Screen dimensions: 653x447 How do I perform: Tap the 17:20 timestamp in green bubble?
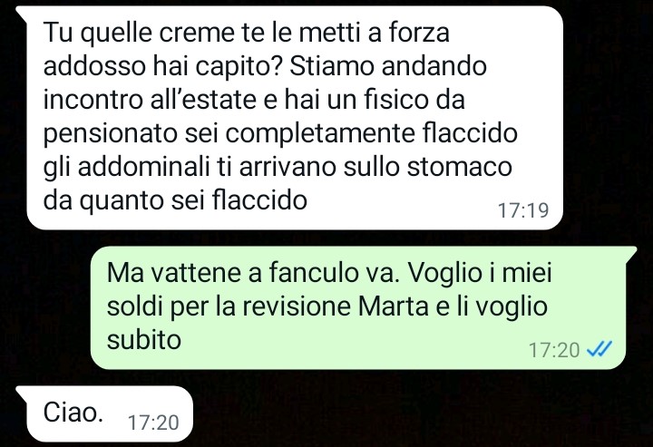click(554, 350)
